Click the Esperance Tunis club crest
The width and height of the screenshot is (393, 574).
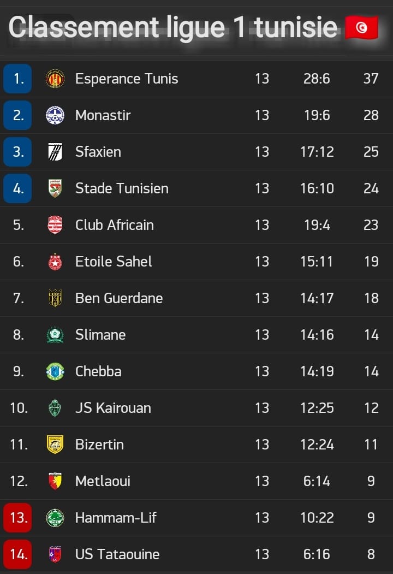point(55,78)
